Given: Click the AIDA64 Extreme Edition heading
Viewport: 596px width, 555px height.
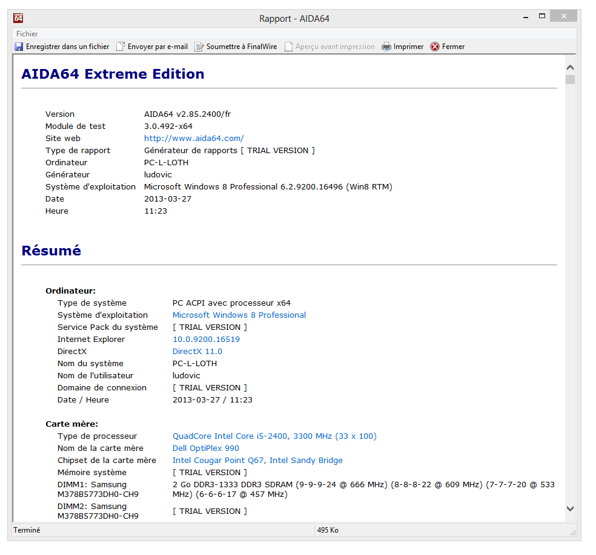Looking at the screenshot, I should 113,74.
